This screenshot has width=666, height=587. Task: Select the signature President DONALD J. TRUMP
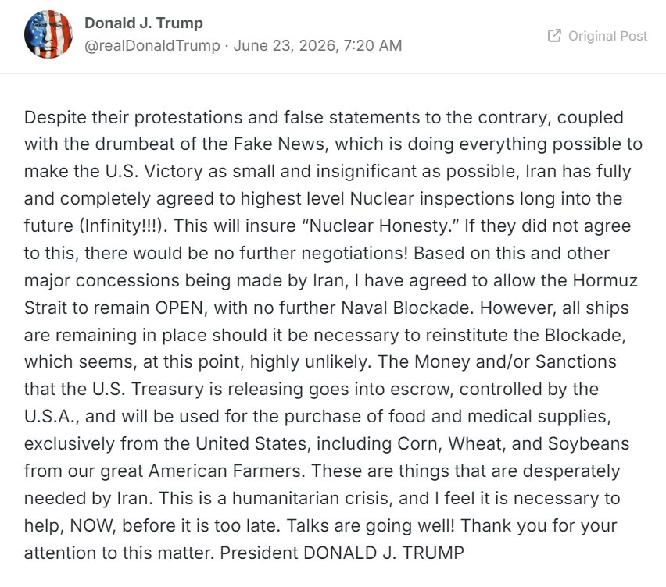(342, 553)
